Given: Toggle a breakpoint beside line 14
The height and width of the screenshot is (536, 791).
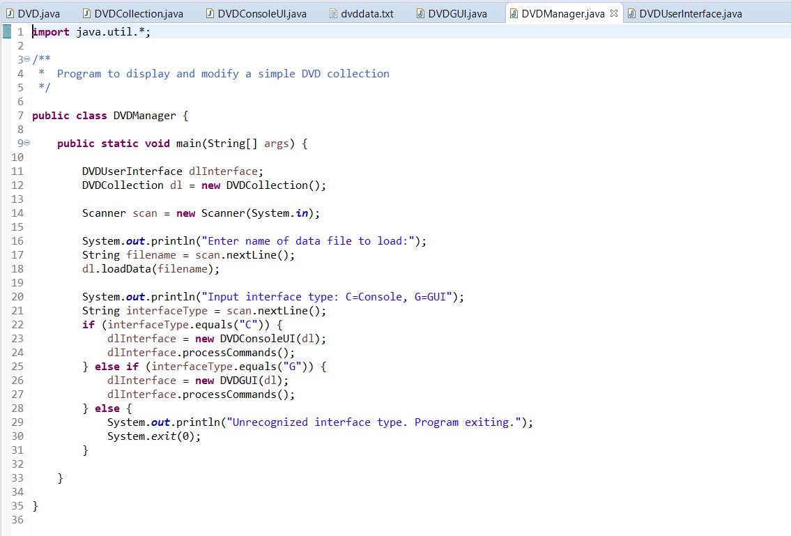Looking at the screenshot, I should [7, 213].
